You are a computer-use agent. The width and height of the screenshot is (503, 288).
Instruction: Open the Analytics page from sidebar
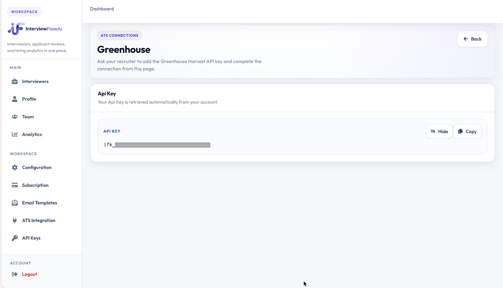coord(32,134)
